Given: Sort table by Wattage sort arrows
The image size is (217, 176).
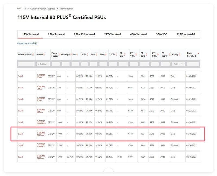Looking at the screenshot, I should pos(71,55).
